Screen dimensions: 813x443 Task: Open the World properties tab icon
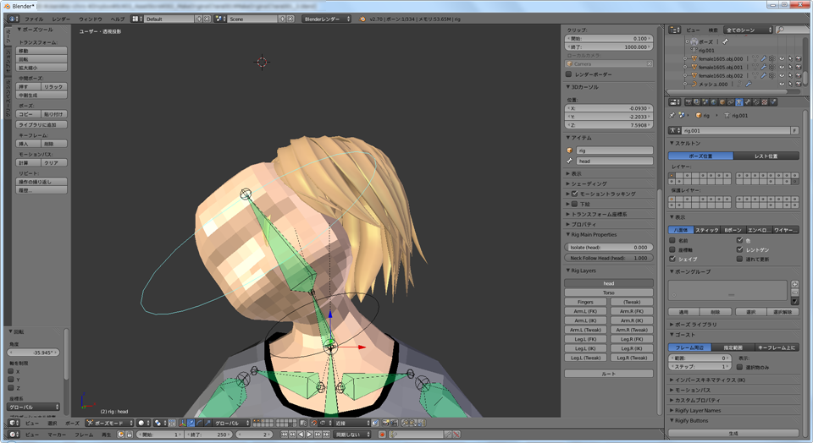click(714, 102)
